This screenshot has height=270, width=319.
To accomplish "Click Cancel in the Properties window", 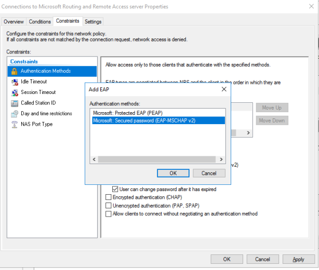I will pyautogui.click(x=263, y=259).
